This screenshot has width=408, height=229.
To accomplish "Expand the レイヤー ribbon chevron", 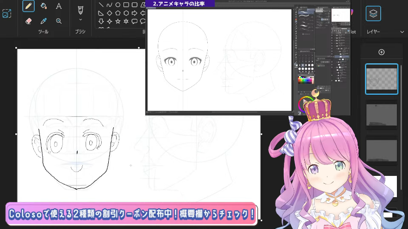I will point(402,32).
